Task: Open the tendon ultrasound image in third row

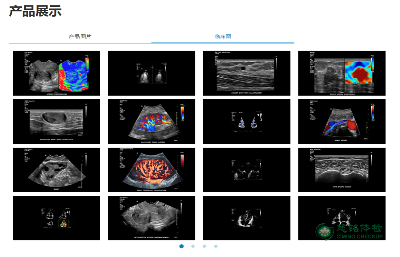Action: (x=342, y=170)
